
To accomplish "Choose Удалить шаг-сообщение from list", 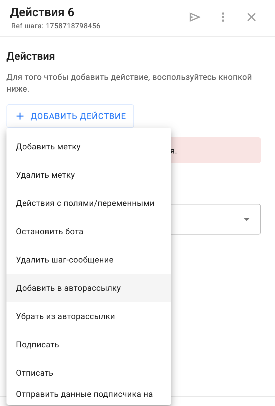I will click(x=64, y=260).
